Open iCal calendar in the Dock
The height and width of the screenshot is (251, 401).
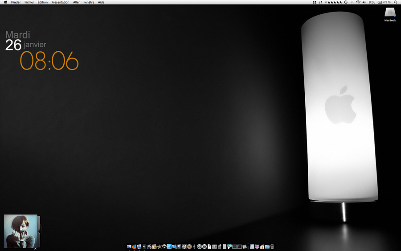(x=245, y=247)
